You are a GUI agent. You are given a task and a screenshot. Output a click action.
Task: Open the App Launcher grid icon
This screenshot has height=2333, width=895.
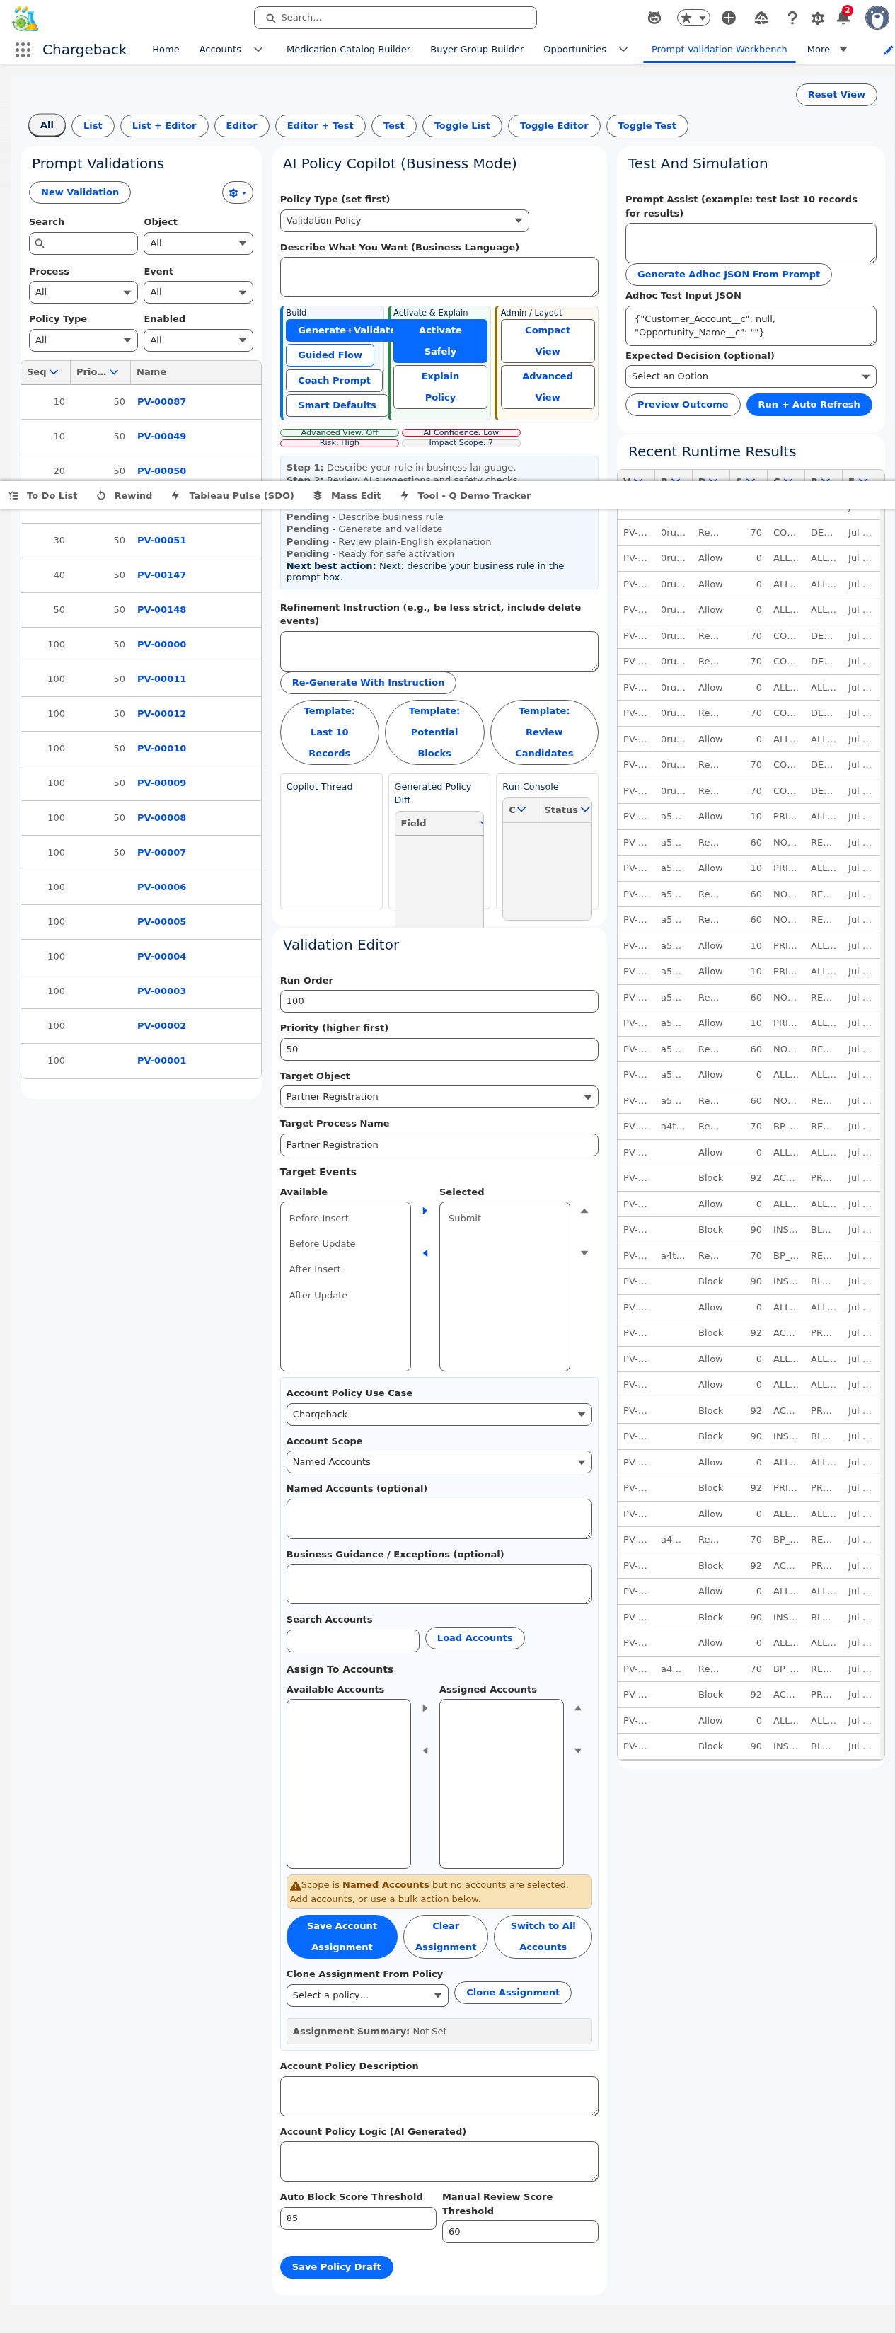[x=23, y=50]
